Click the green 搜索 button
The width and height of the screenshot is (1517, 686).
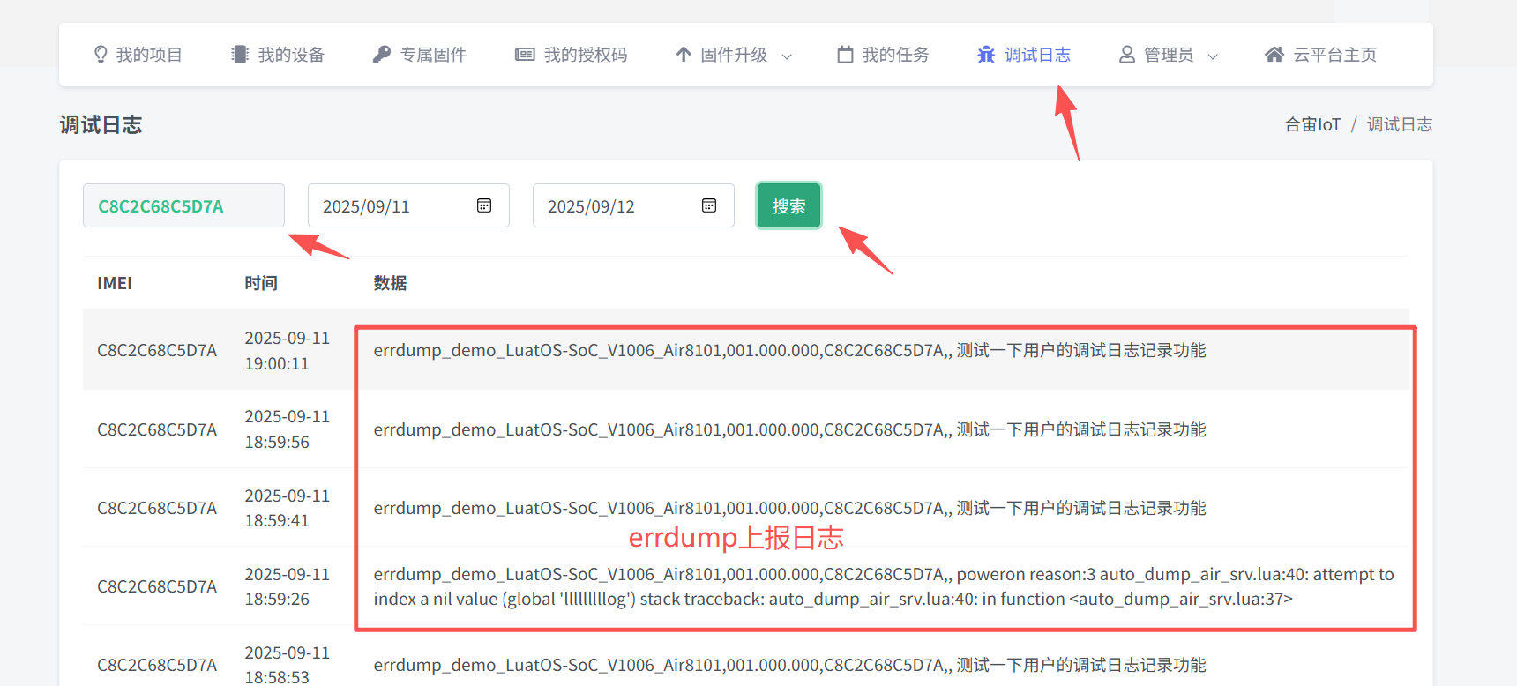tap(788, 205)
